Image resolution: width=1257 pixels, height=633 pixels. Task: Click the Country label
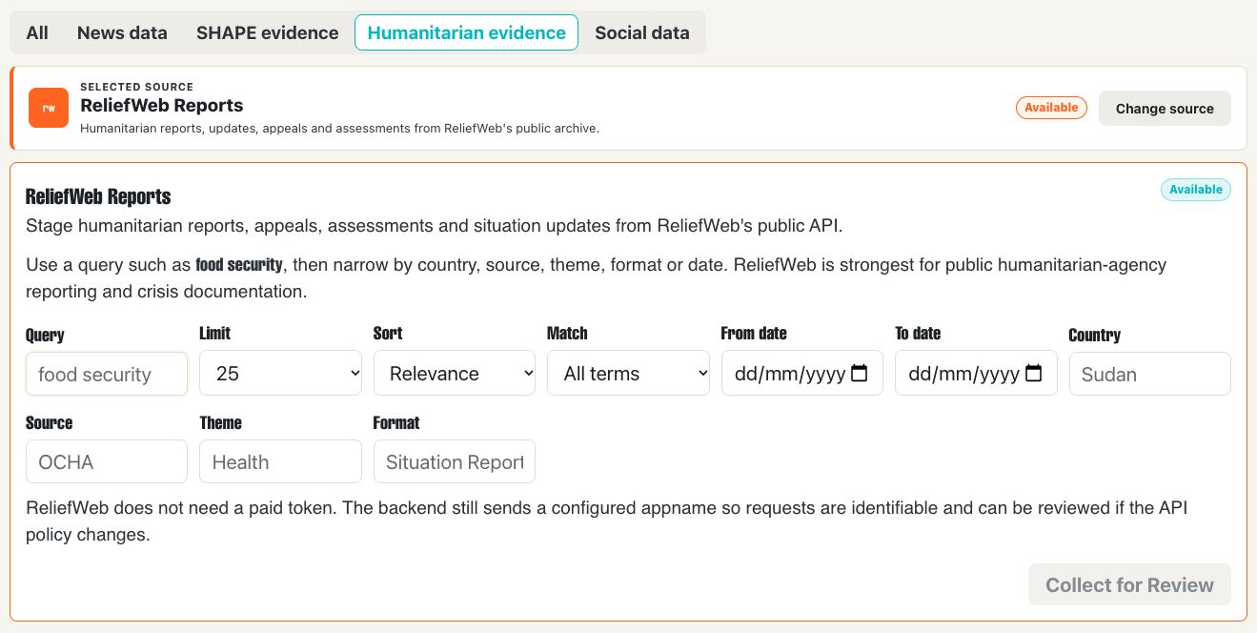[x=1095, y=336]
